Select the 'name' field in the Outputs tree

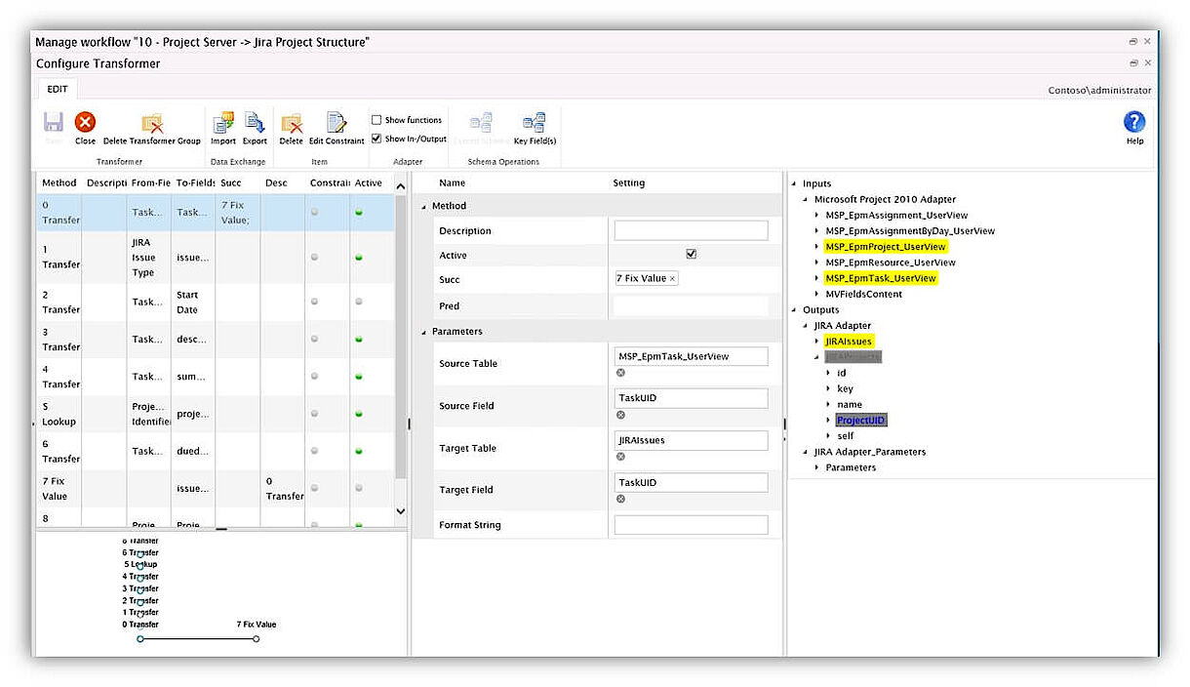click(x=850, y=404)
